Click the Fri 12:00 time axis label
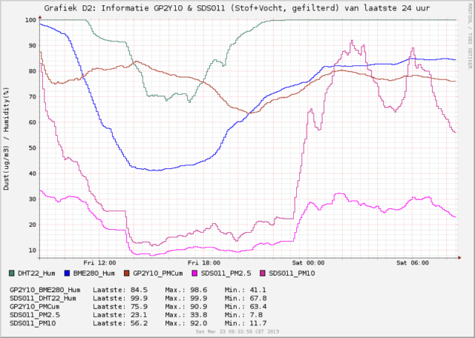475x338 pixels. tap(100, 262)
